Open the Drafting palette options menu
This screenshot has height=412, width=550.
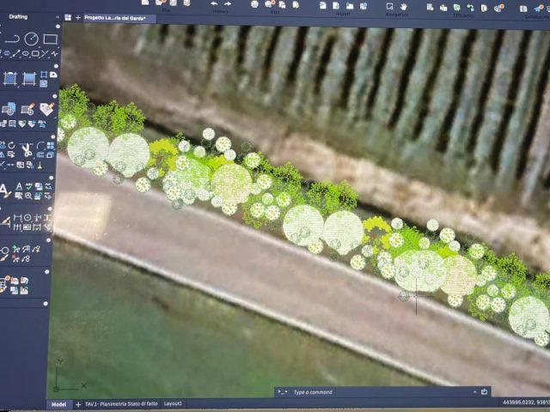tap(58, 17)
